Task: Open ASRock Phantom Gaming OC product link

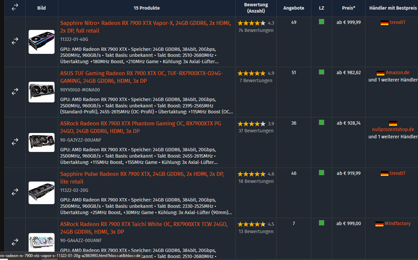Action: 141,127
